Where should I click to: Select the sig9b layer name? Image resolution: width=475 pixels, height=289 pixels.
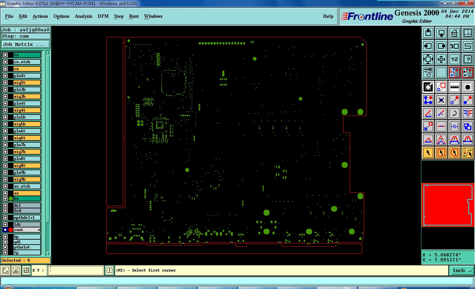(27, 179)
